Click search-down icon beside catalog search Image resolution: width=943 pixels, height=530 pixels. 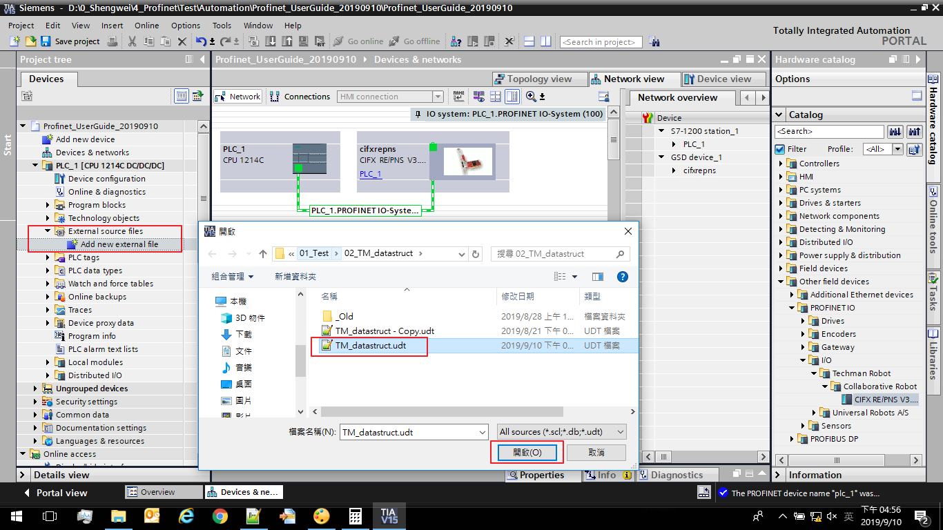pyautogui.click(x=895, y=131)
